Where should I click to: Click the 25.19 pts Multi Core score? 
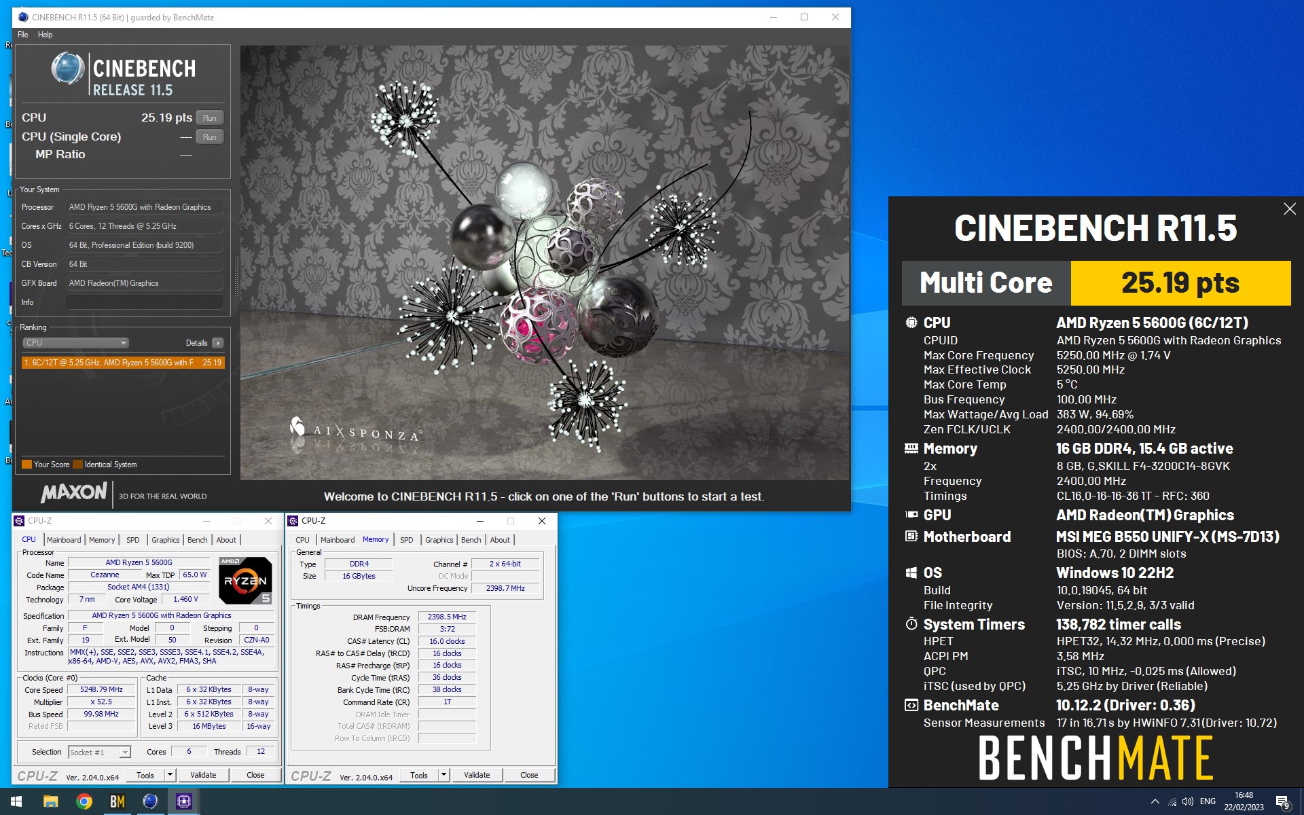1180,283
